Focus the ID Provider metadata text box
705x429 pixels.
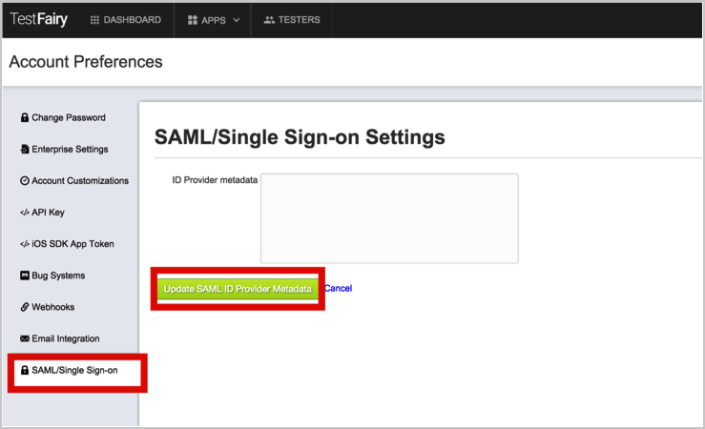(389, 217)
